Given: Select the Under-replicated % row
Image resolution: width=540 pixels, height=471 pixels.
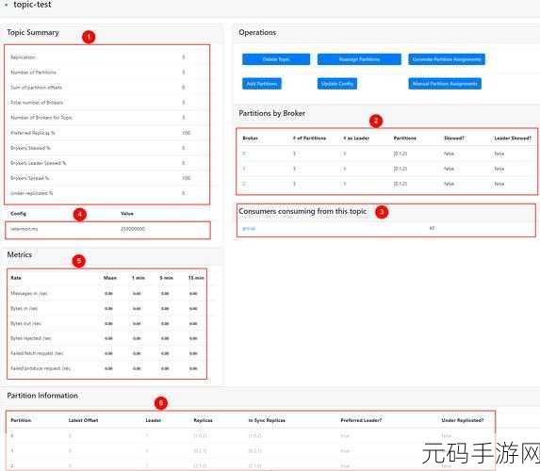Looking at the screenshot, I should [106, 193].
